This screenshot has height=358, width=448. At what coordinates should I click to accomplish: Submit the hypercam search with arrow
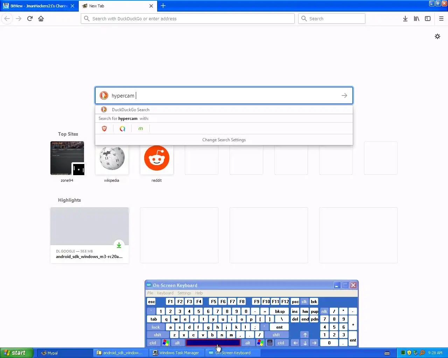pyautogui.click(x=344, y=95)
